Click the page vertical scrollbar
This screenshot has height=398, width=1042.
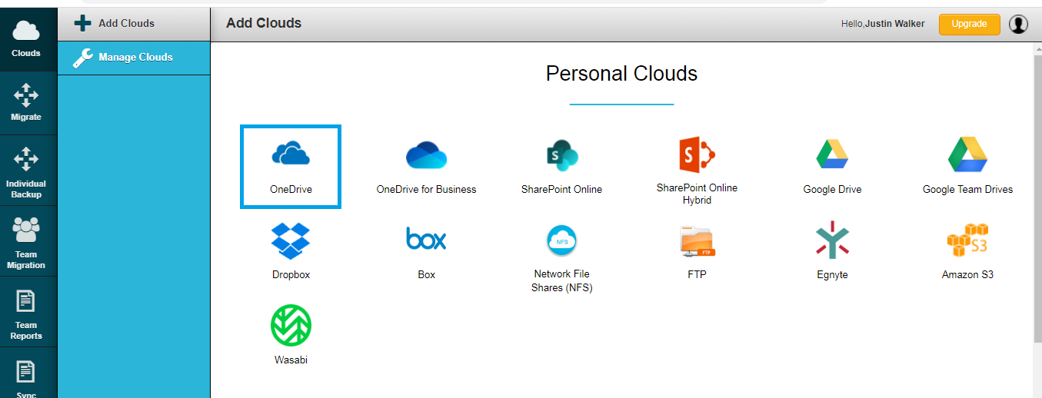[x=1037, y=192]
